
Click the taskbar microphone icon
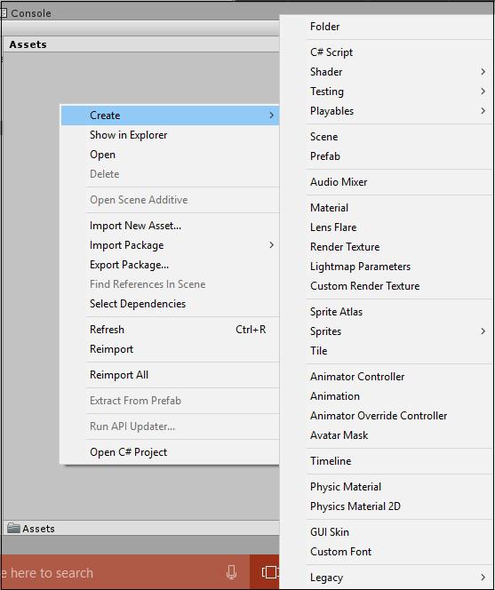click(231, 572)
